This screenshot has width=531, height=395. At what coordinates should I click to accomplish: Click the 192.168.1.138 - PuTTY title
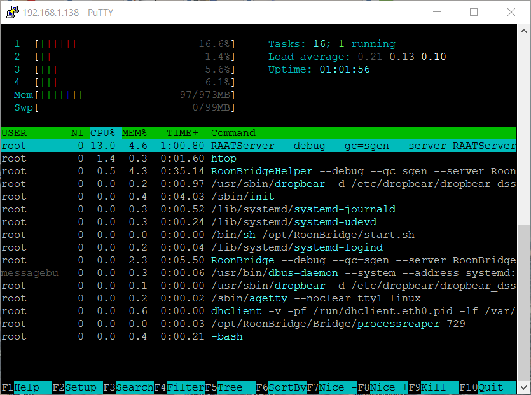pos(68,13)
